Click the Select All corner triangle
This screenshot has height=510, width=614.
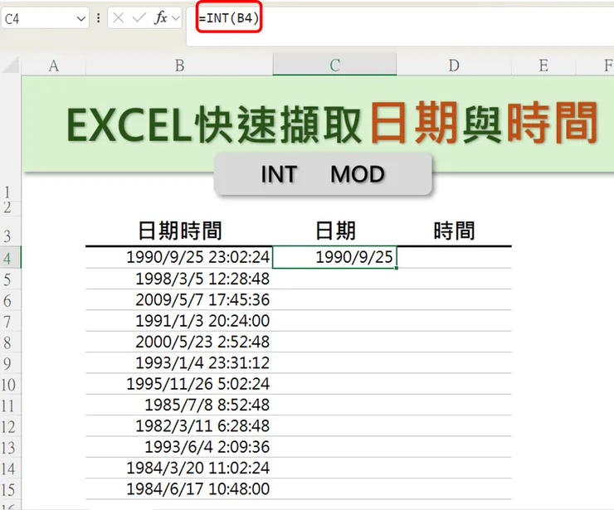point(11,66)
